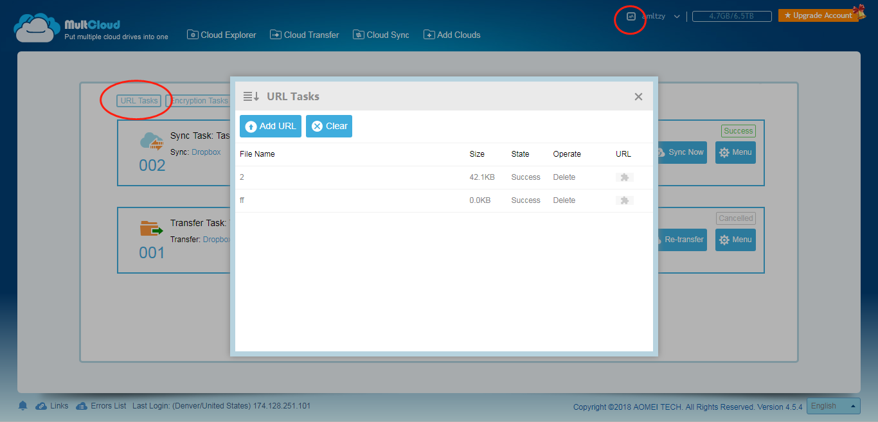Select the file row named ff
This screenshot has width=878, height=422.
(444, 200)
